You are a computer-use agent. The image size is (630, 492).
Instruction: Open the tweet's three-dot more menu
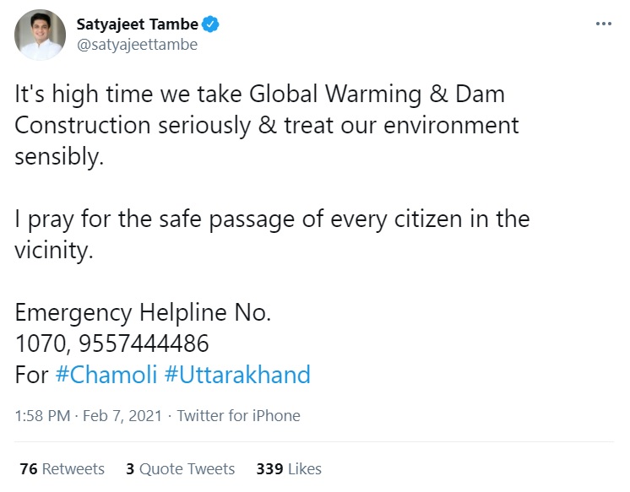click(x=603, y=24)
